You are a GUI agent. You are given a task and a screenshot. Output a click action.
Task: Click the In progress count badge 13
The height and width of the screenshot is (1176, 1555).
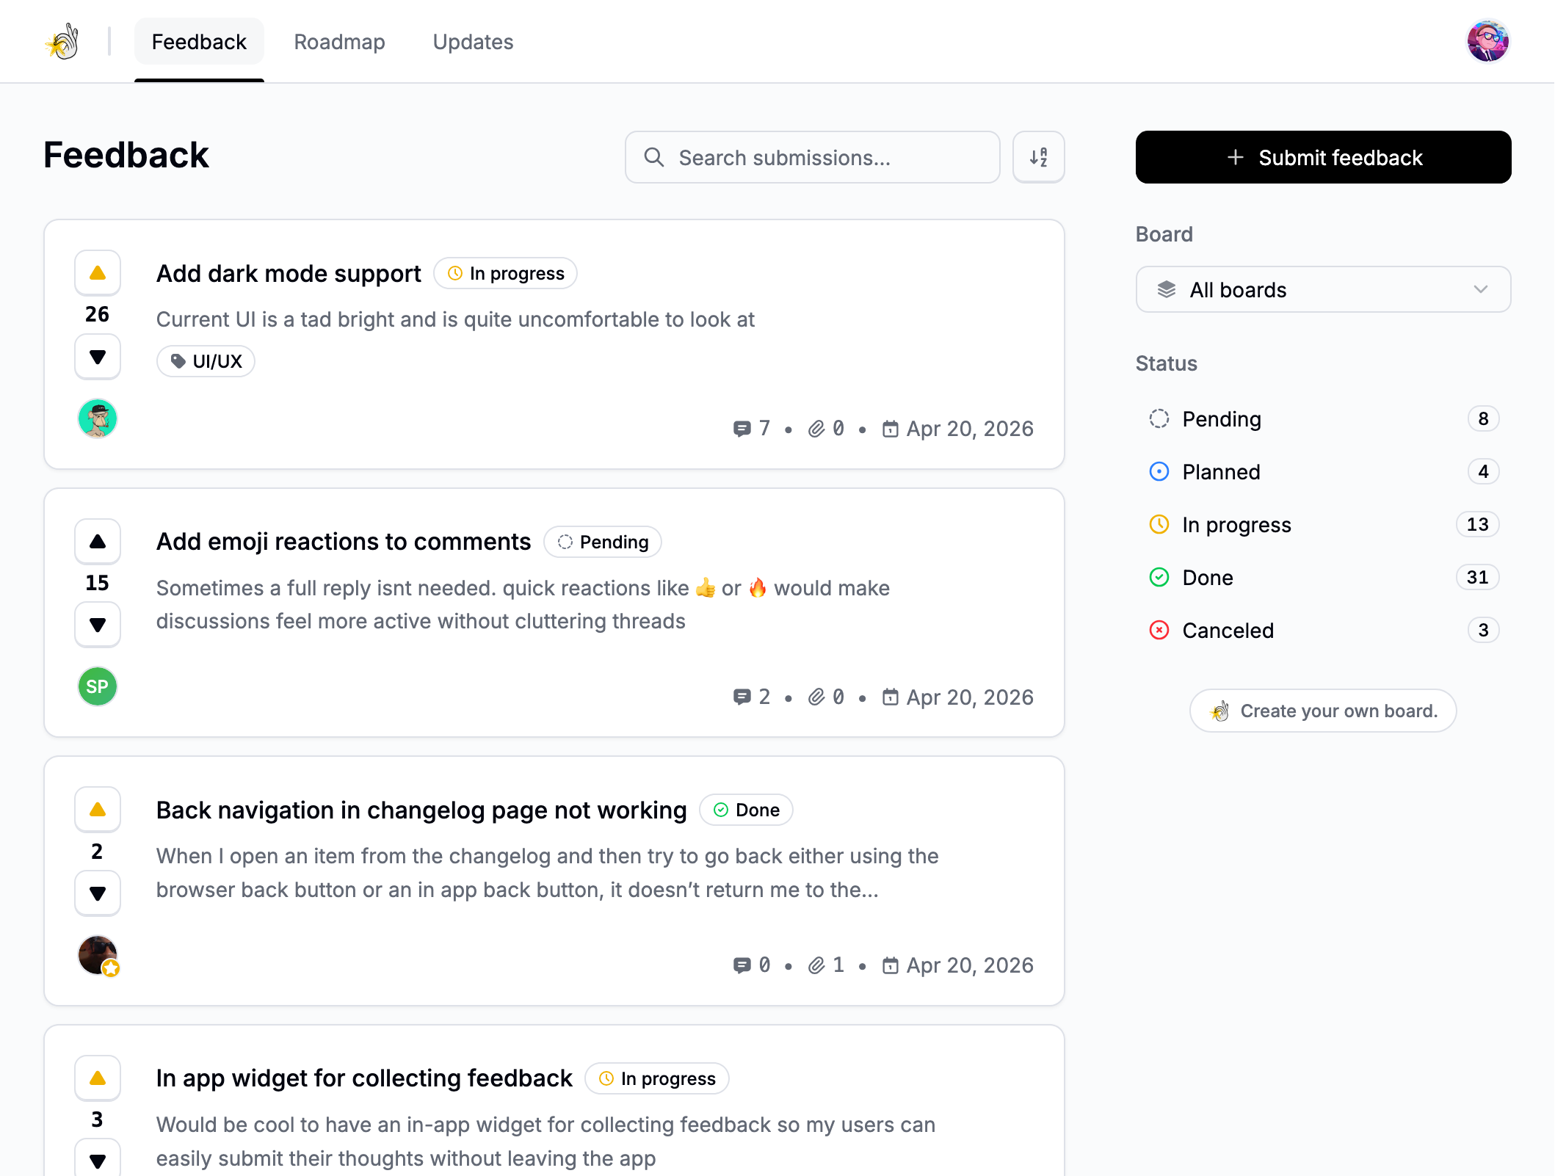tap(1477, 525)
